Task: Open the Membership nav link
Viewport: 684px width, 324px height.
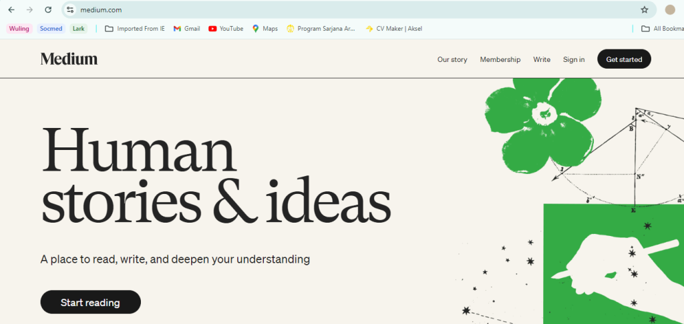Action: 500,59
